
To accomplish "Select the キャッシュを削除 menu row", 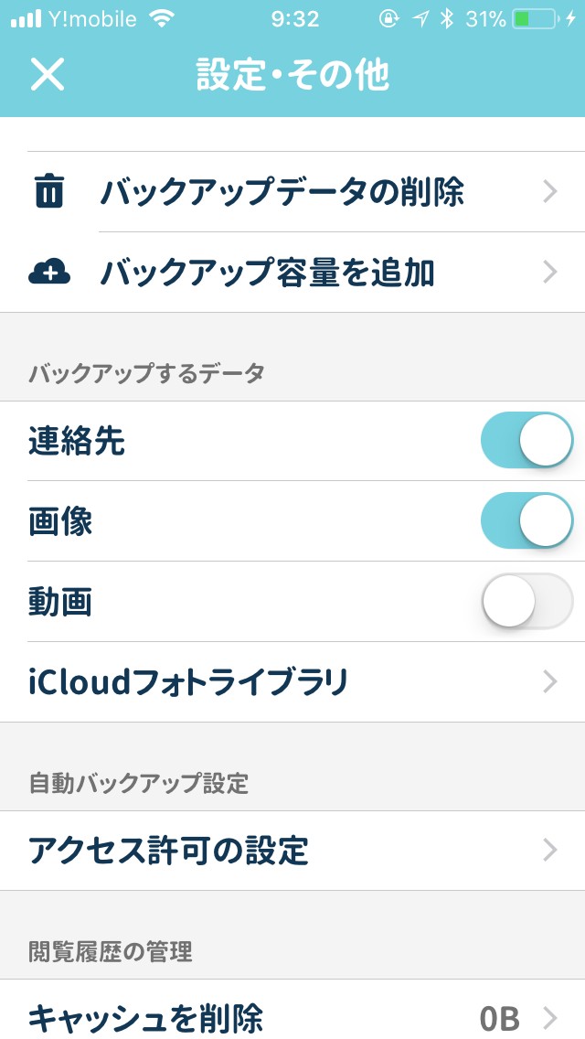I will (x=146, y=1017).
